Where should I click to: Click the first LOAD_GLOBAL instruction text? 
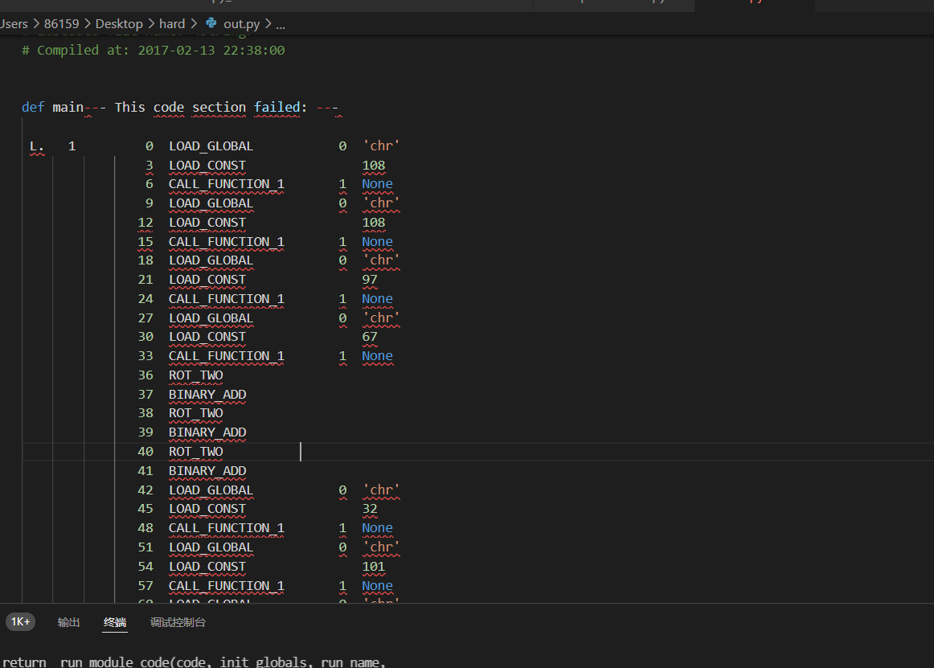(211, 145)
